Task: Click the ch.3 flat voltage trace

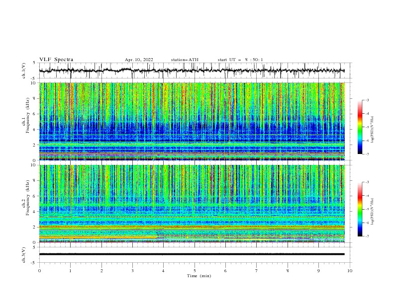Action: [192, 254]
